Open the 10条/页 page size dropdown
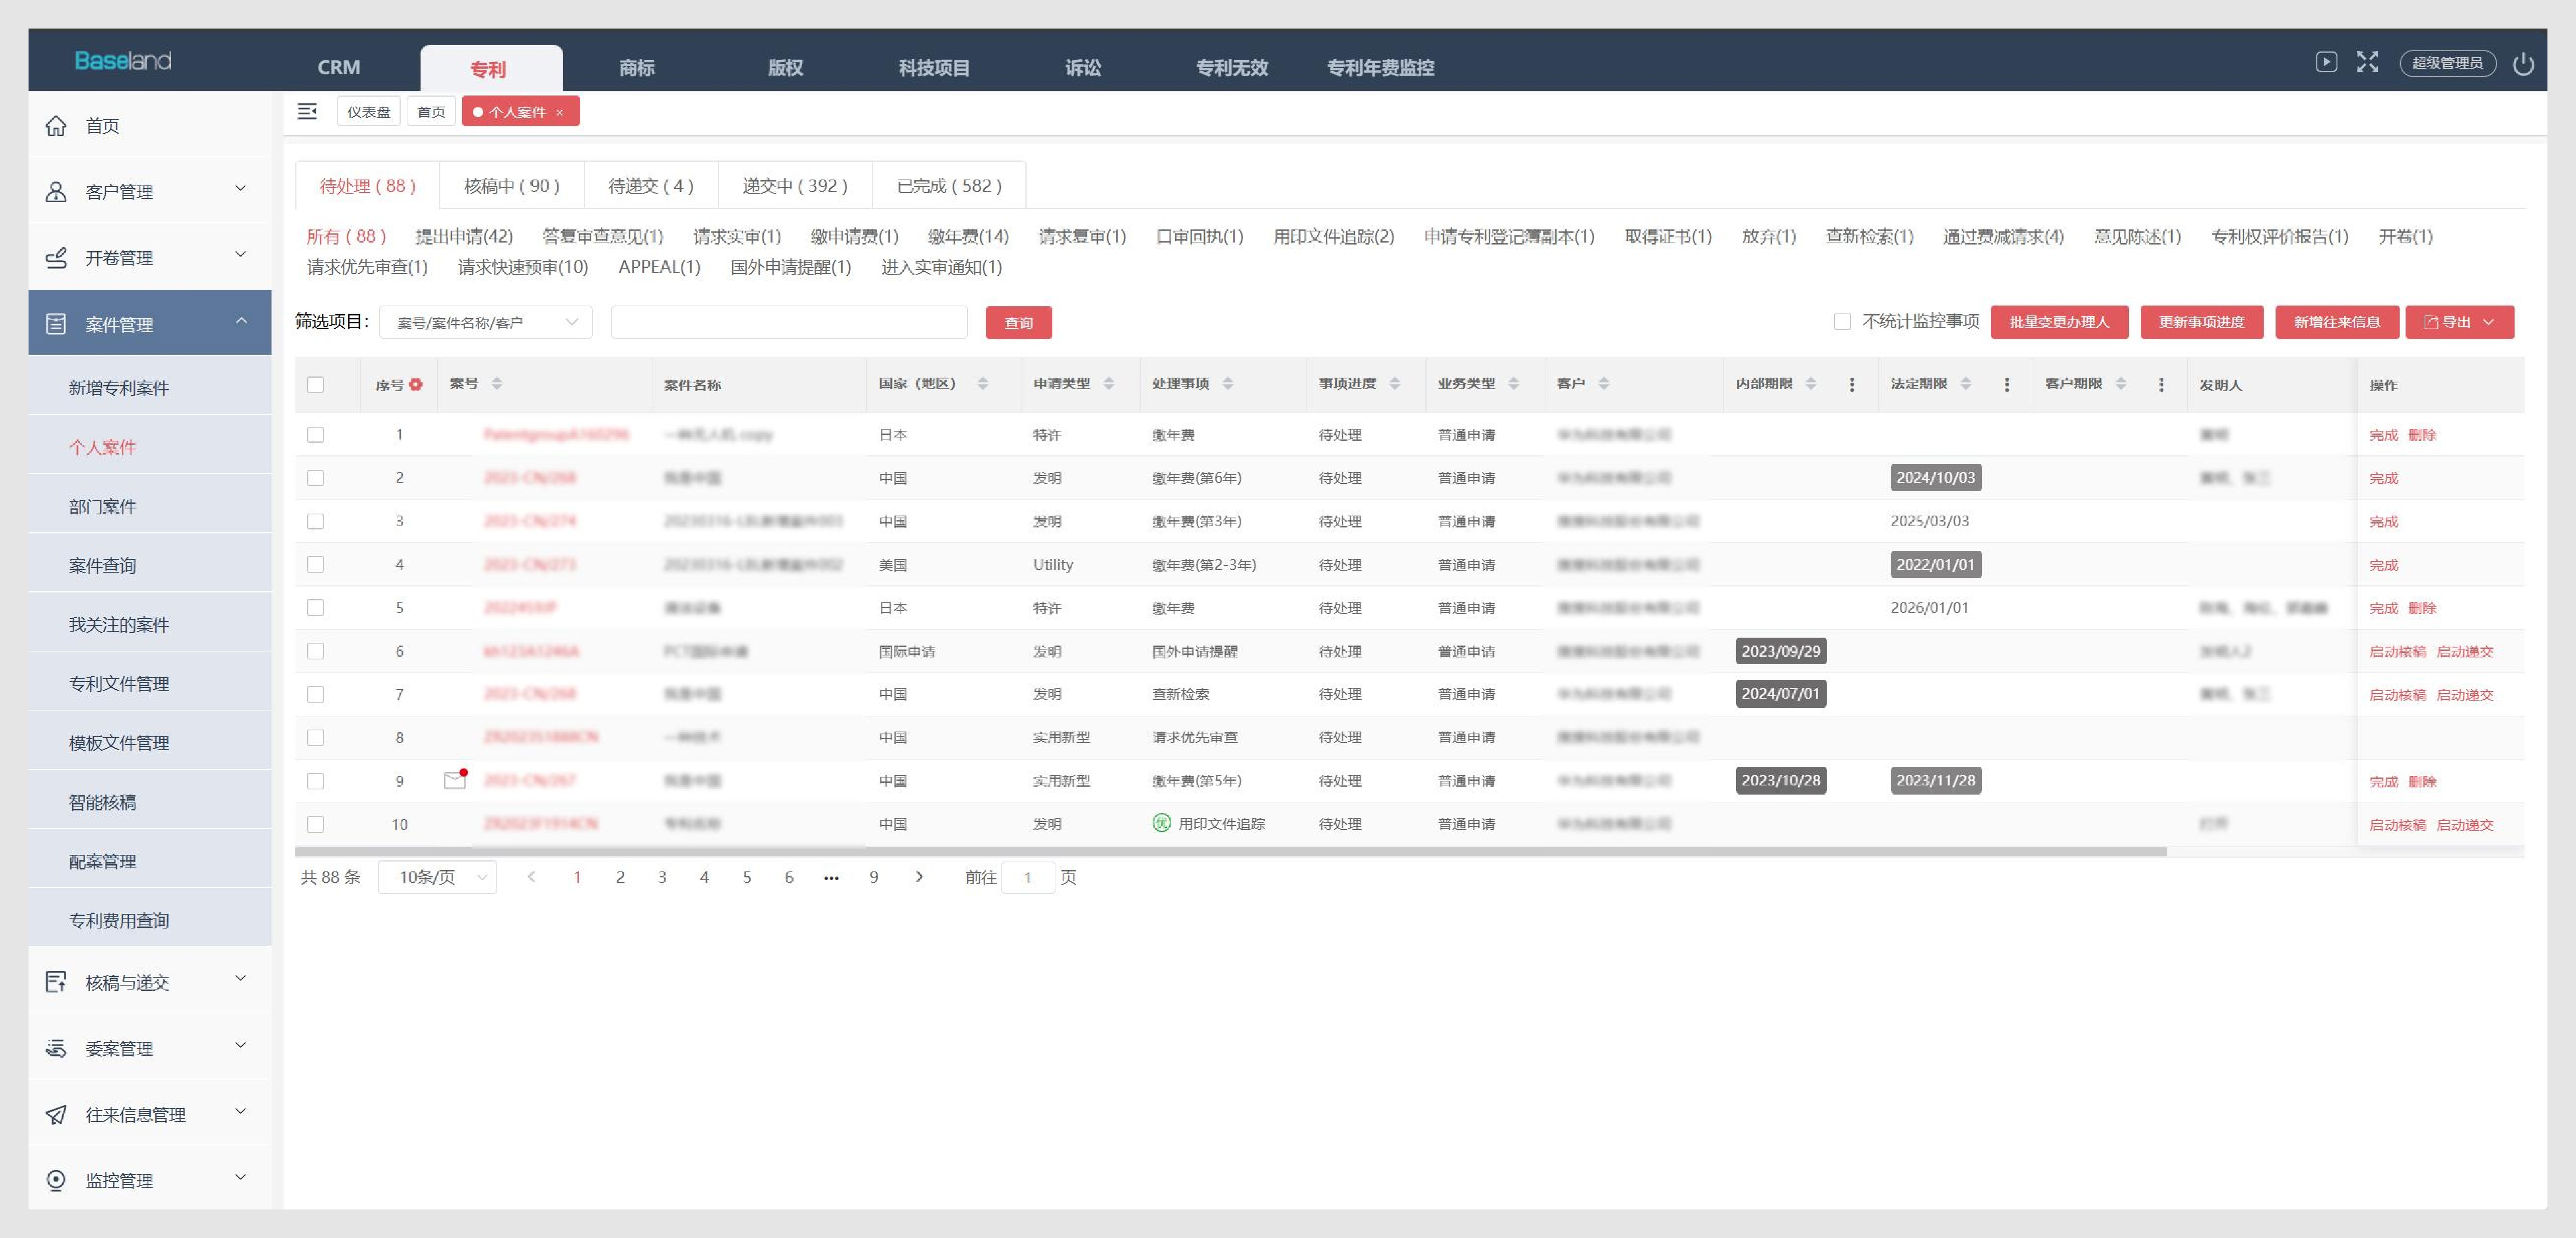 (x=437, y=877)
